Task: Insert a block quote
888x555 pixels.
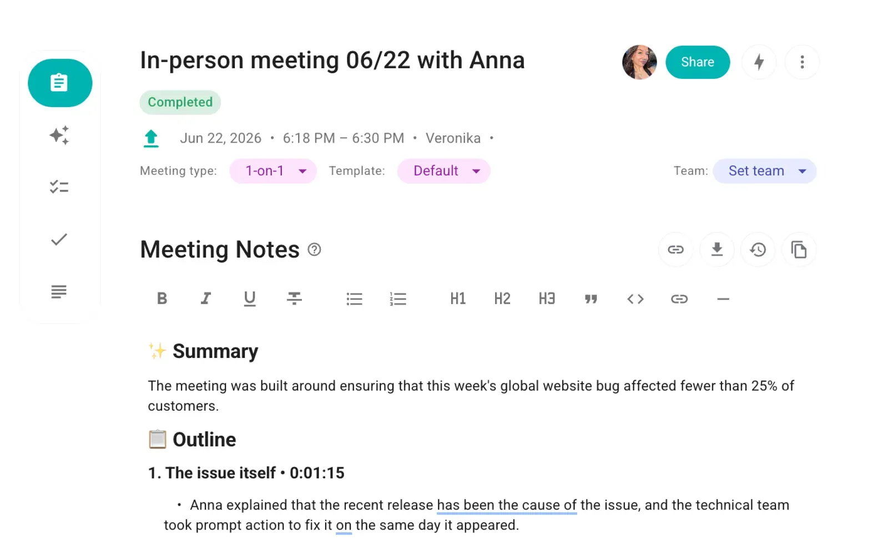Action: pos(591,299)
